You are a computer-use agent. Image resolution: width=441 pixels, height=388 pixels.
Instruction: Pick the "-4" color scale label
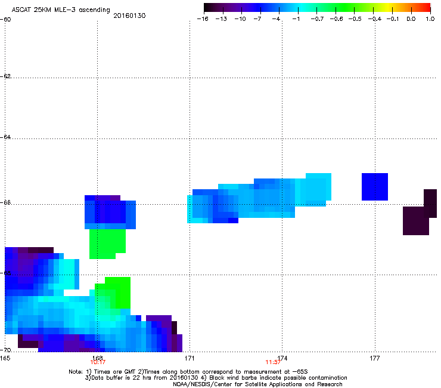(x=276, y=19)
